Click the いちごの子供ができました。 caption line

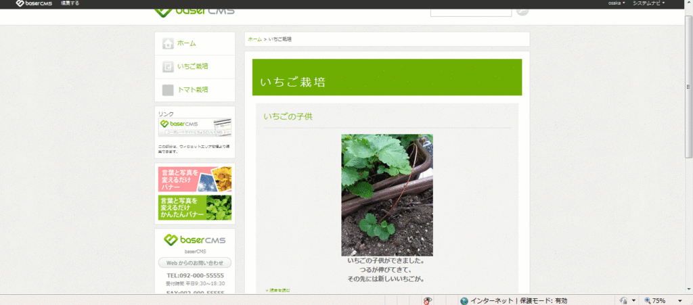pyautogui.click(x=386, y=260)
